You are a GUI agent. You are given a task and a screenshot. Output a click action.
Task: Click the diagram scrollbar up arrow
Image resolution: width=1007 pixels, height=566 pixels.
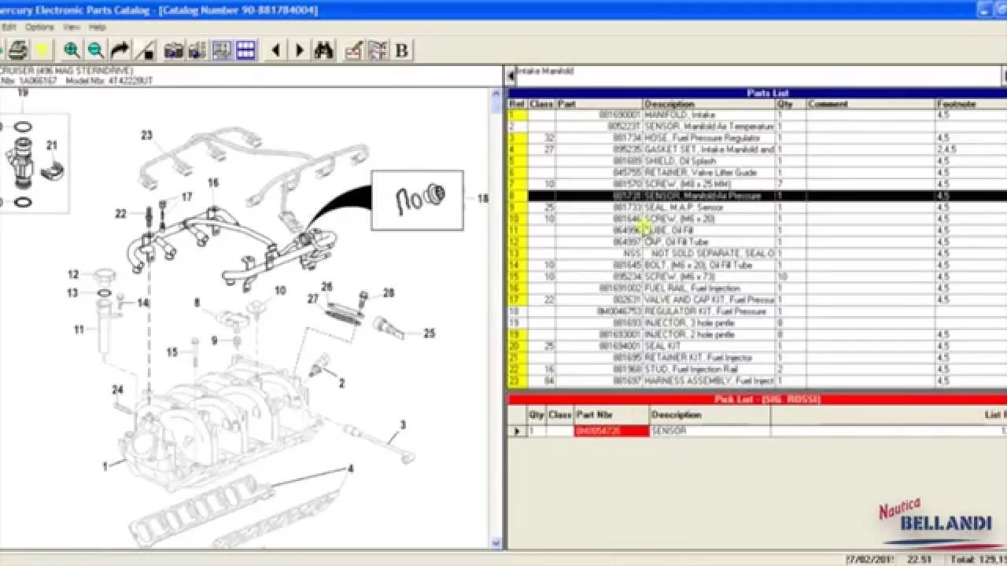(496, 94)
